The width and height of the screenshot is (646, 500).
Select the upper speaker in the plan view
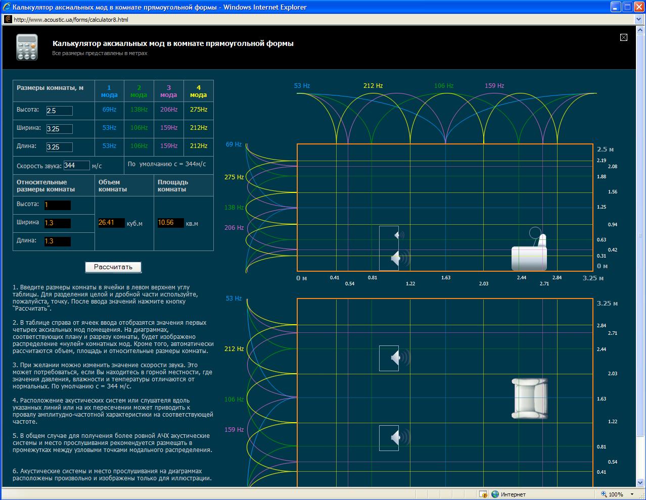coord(394,358)
